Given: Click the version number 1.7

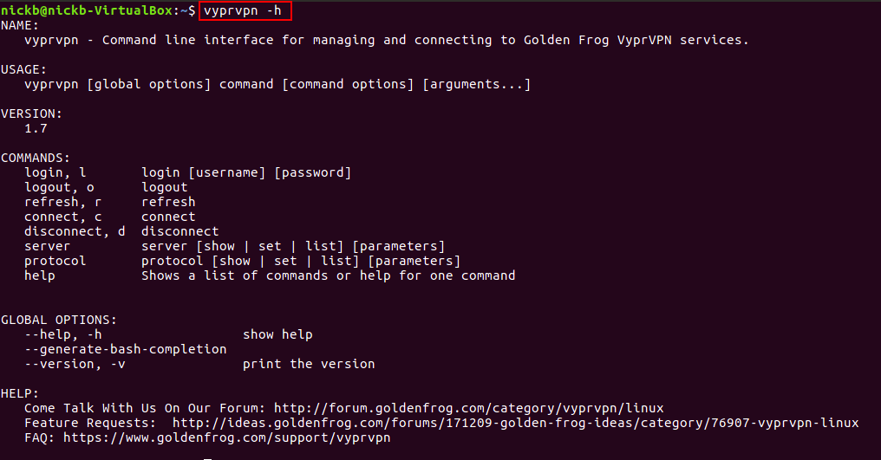Looking at the screenshot, I should 36,128.
